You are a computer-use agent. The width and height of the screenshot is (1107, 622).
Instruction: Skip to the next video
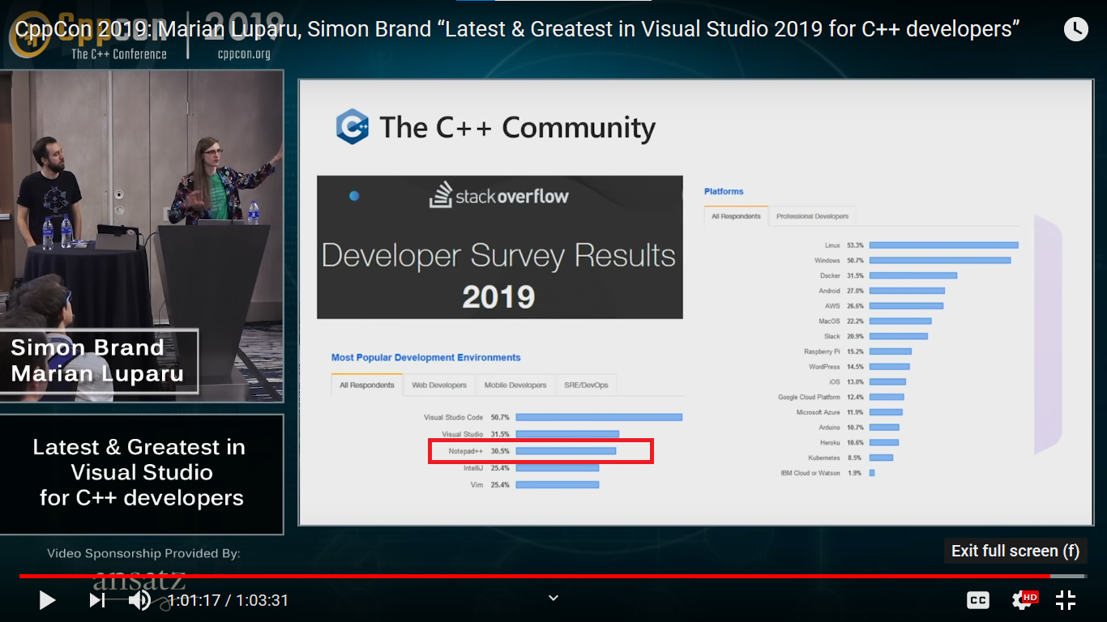click(x=97, y=600)
